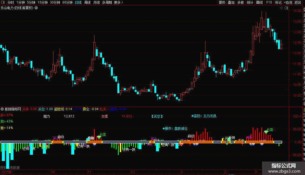The width and height of the screenshot is (305, 175).
Task: Click the 乐山电力(日线.前复权) chart title
Action: [x=17, y=8]
